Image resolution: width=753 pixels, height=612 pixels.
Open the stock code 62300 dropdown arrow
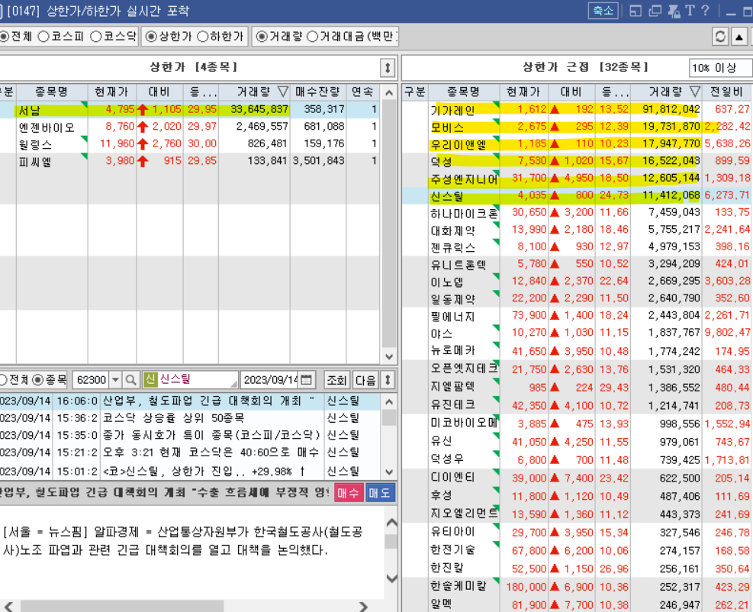pos(115,380)
